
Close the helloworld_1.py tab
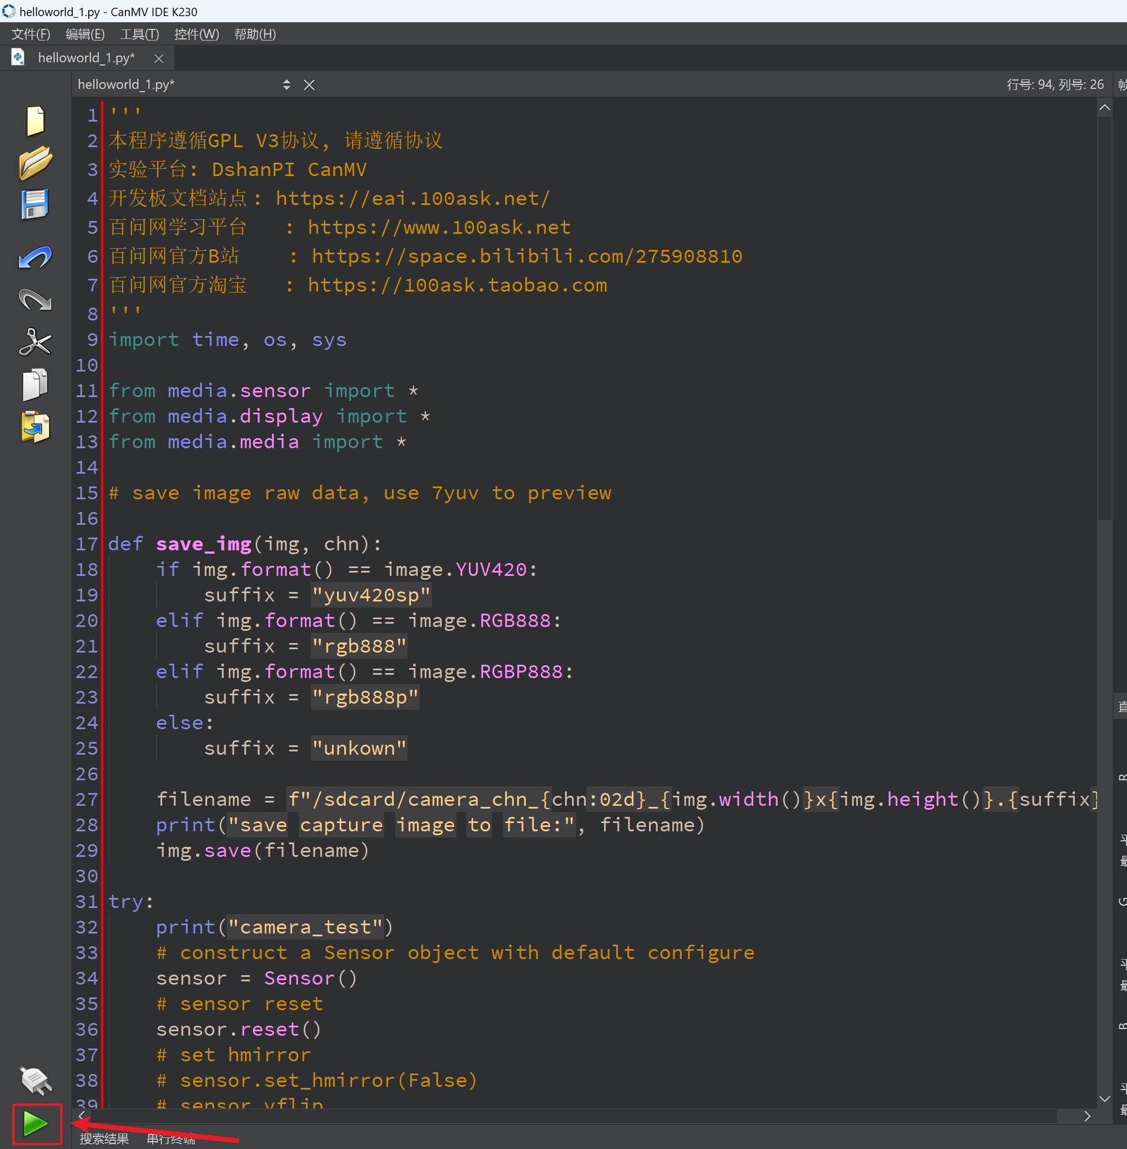click(159, 58)
